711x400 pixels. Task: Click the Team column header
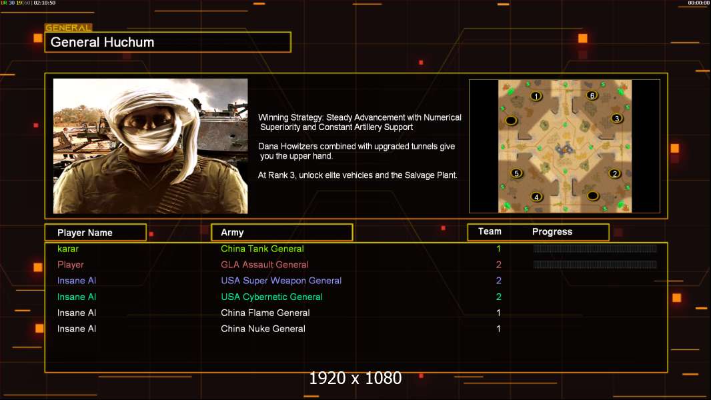click(x=490, y=231)
